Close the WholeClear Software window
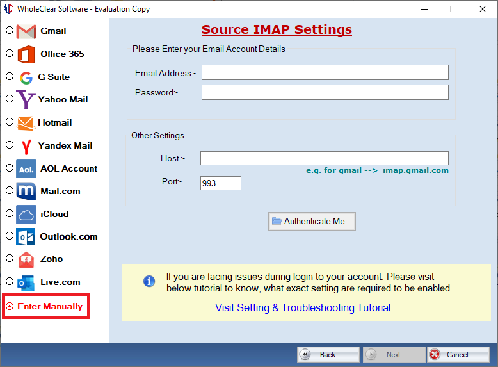 coord(483,9)
